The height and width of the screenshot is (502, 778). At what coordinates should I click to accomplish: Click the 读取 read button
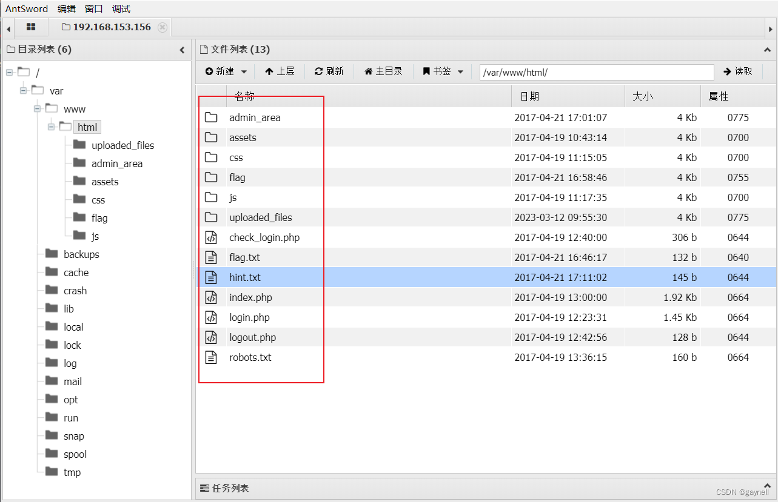click(738, 71)
